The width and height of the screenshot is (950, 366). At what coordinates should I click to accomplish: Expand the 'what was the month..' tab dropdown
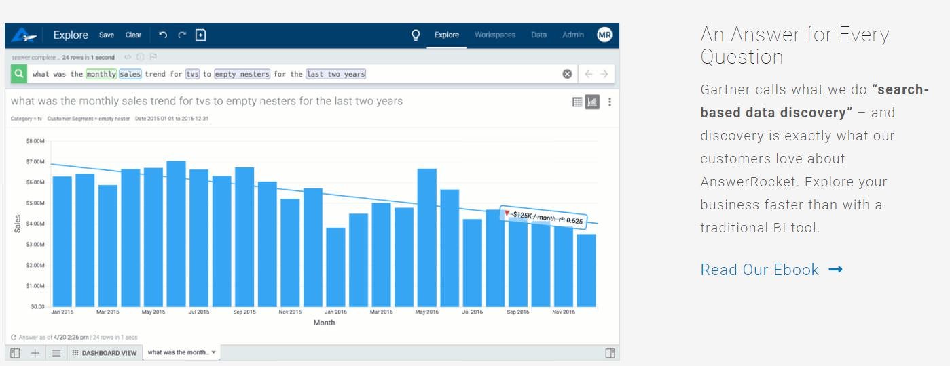[214, 352]
